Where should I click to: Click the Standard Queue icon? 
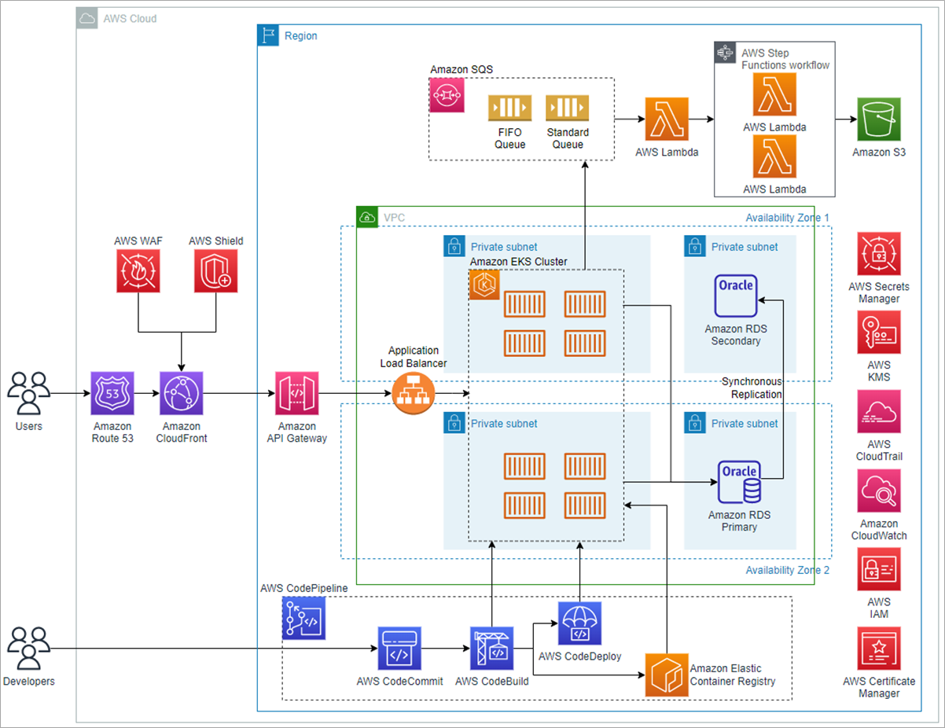(x=568, y=108)
